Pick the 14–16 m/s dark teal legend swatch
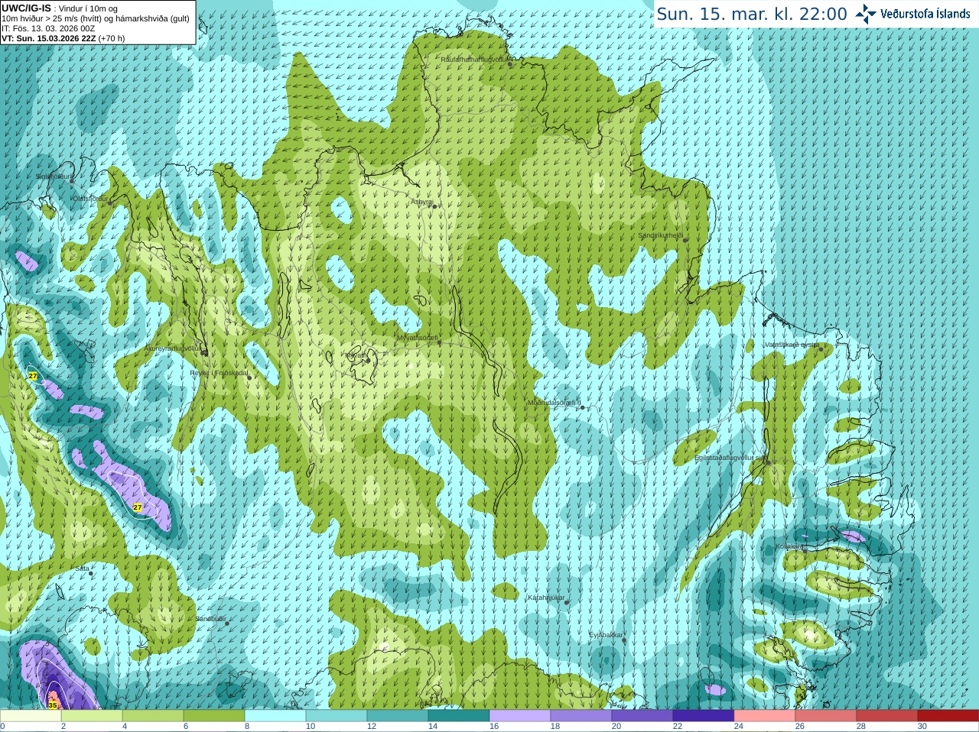Screen dimensions: 979x732 click(459, 716)
